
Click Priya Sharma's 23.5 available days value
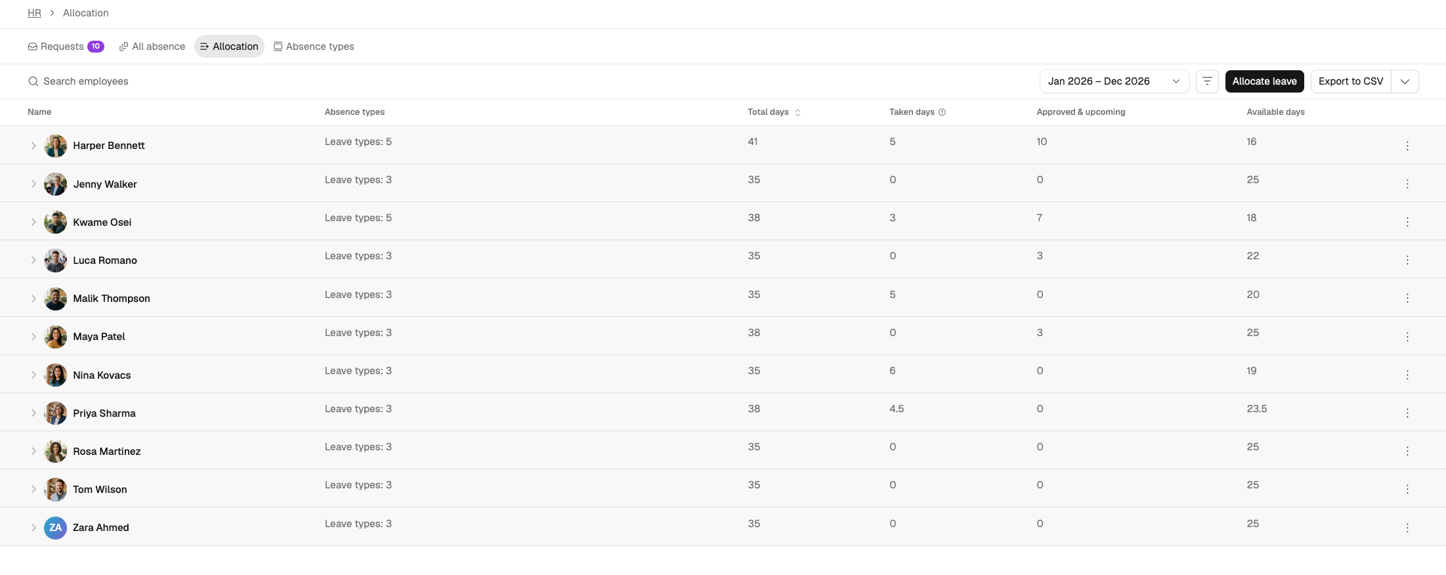coord(1256,409)
